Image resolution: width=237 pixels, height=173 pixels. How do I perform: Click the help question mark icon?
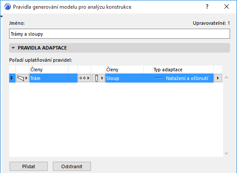click(207, 7)
